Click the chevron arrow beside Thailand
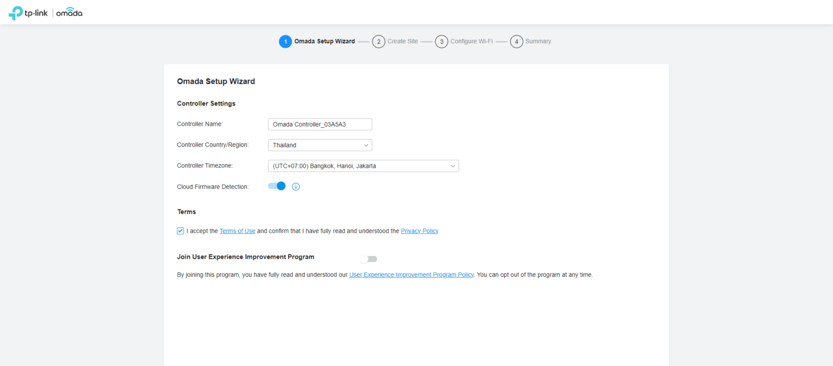 click(366, 145)
